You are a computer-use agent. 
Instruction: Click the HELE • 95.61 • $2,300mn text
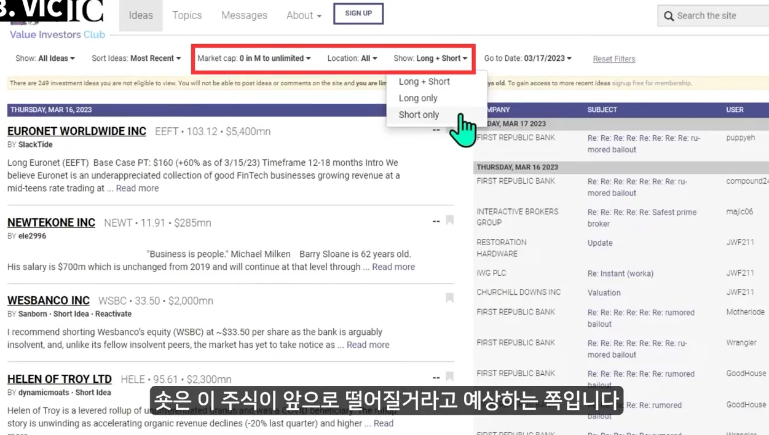tap(176, 380)
